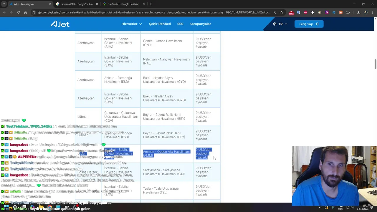377x212 pixels.
Task: Click Azerbaycan cell in the Gence row
Action: tap(88, 43)
